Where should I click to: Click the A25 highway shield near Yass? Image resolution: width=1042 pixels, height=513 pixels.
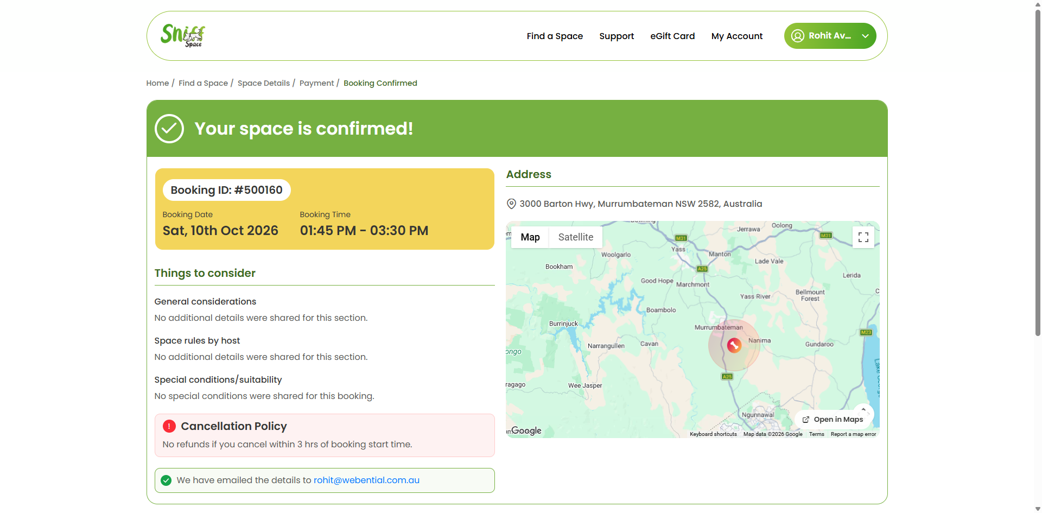(702, 269)
